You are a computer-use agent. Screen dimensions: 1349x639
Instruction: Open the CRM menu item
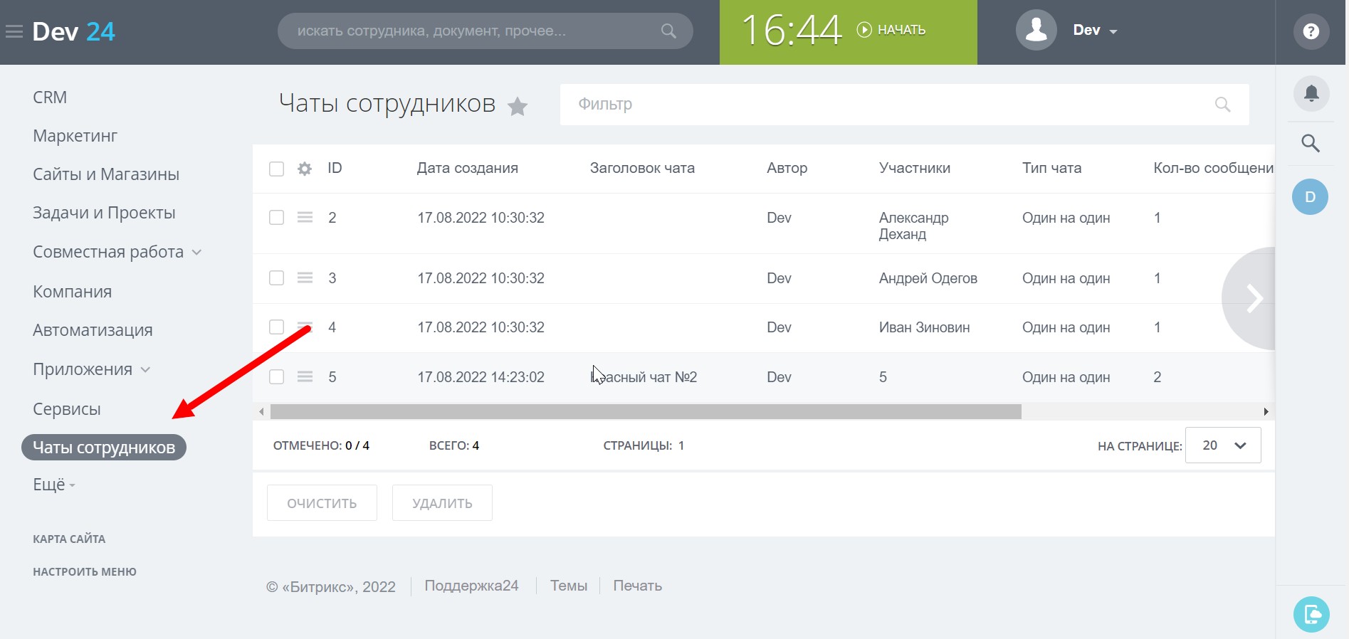point(50,97)
